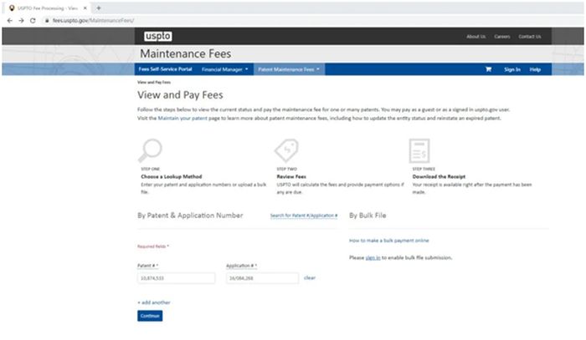Click the price tag step two icon
The width and height of the screenshot is (586, 340).
[286, 150]
